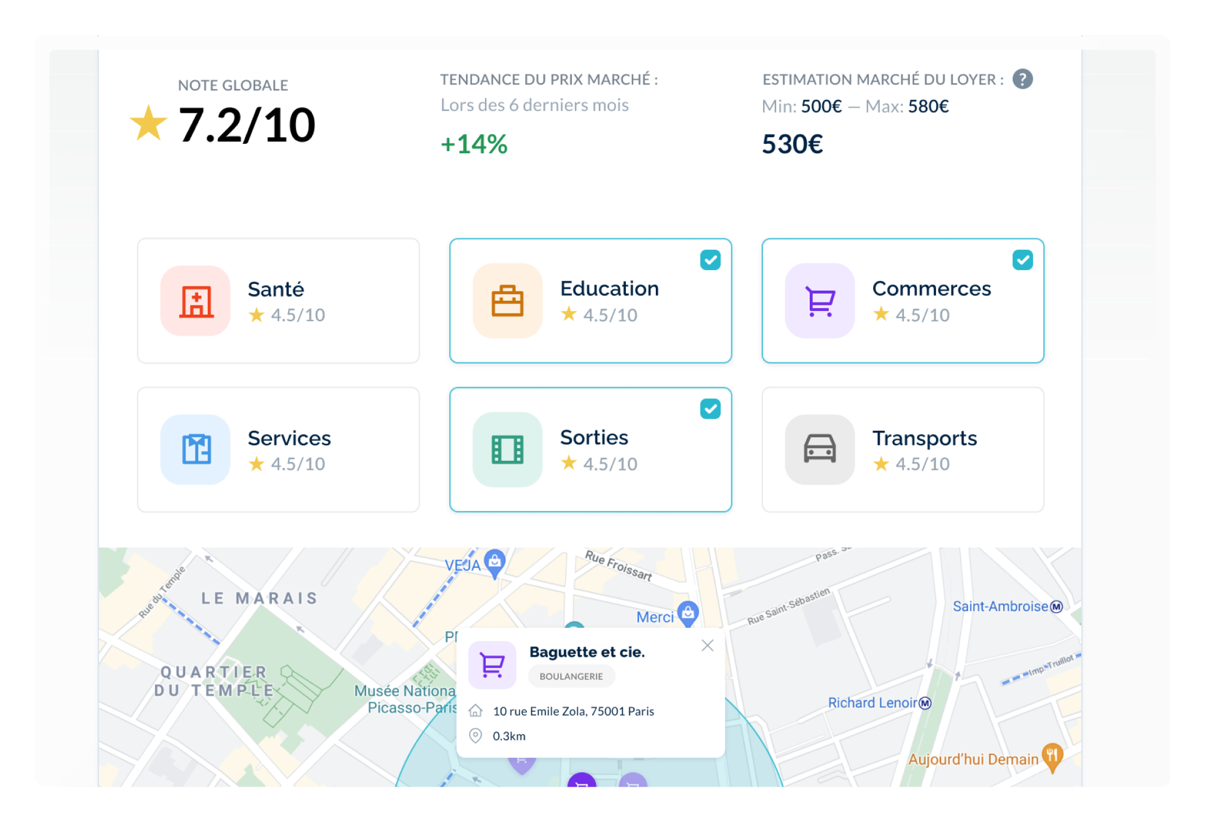This screenshot has height=822, width=1205.
Task: Click the 0.3km distance text
Action: pyautogui.click(x=509, y=736)
